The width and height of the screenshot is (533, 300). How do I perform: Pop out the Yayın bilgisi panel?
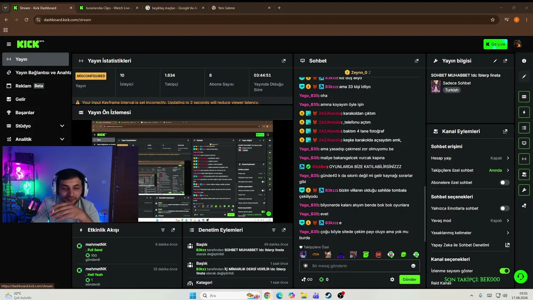505,61
